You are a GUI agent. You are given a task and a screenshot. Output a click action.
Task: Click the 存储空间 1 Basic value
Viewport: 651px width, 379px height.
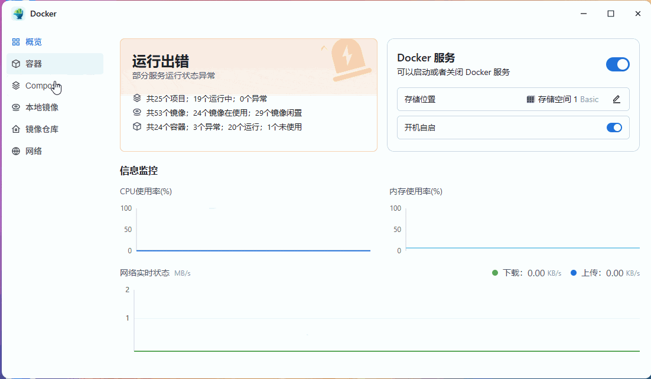click(x=568, y=99)
